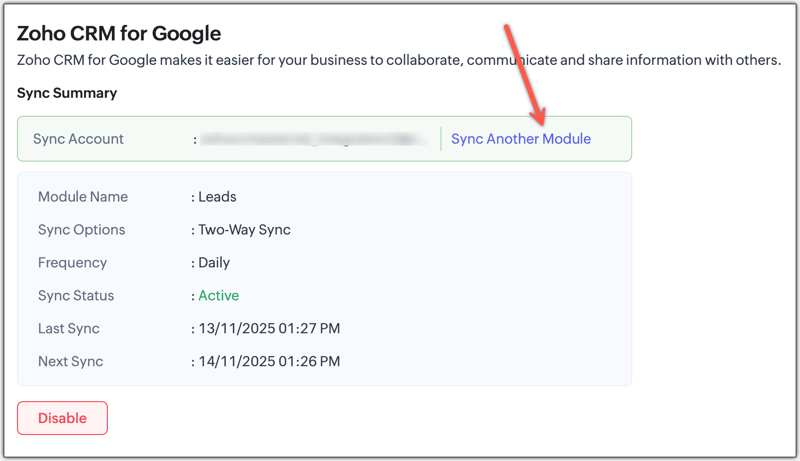Click the Sync Summary section heading
The image size is (800, 461).
(67, 93)
